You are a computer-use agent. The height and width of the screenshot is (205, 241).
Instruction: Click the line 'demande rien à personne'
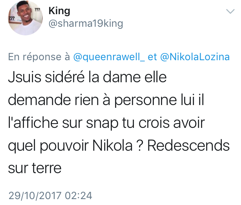(x=92, y=100)
